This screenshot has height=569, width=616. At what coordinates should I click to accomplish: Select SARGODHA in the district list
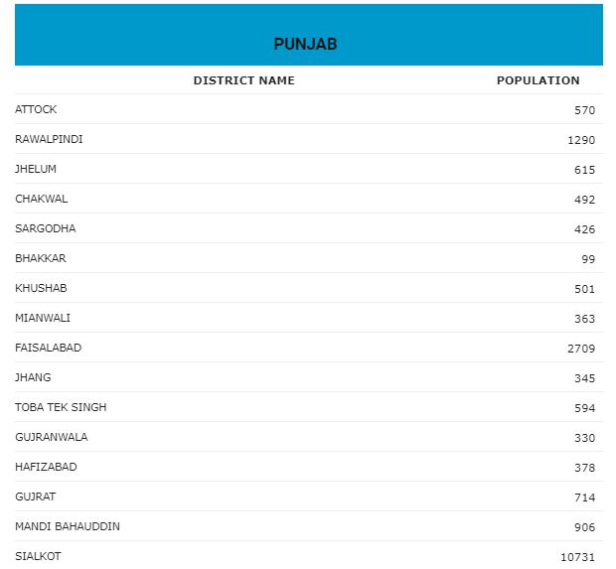tap(45, 228)
